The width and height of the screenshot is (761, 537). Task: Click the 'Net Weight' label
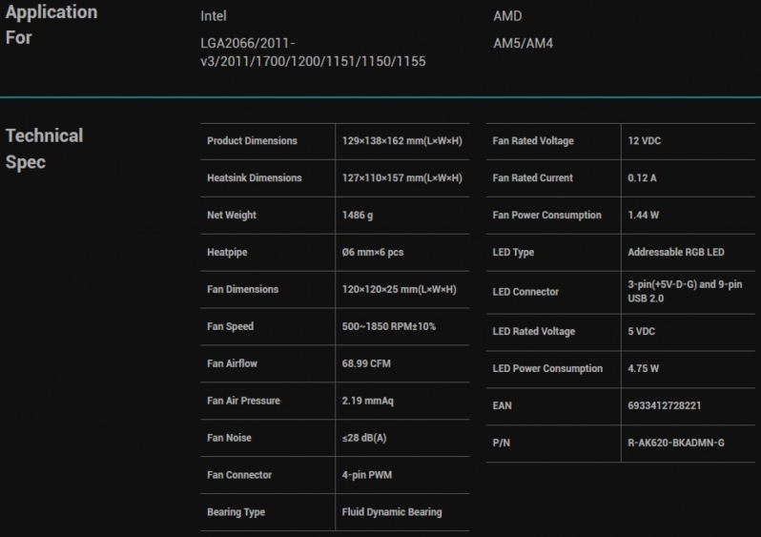pyautogui.click(x=232, y=216)
